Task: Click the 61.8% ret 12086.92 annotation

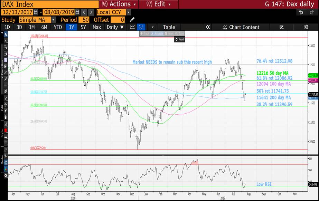Action: (274, 78)
